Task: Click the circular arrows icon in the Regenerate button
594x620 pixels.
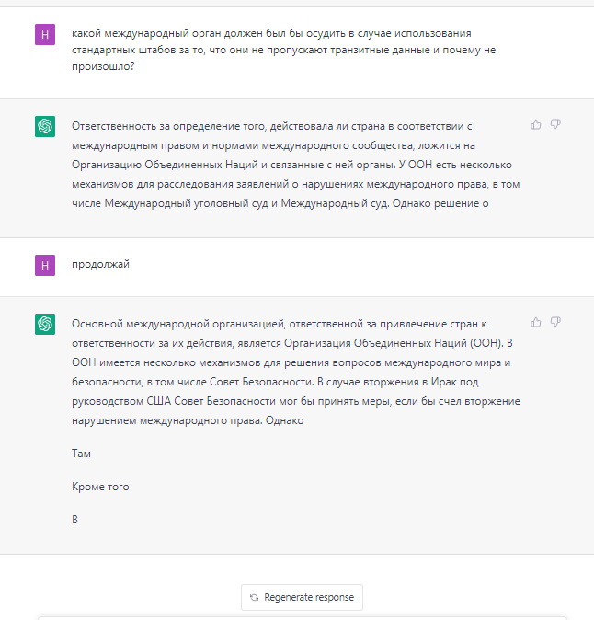Action: click(x=254, y=597)
